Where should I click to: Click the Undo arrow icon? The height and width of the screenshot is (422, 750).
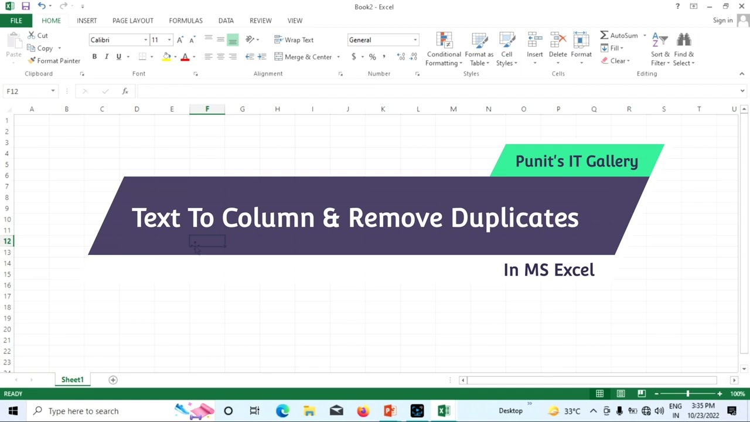(x=41, y=6)
